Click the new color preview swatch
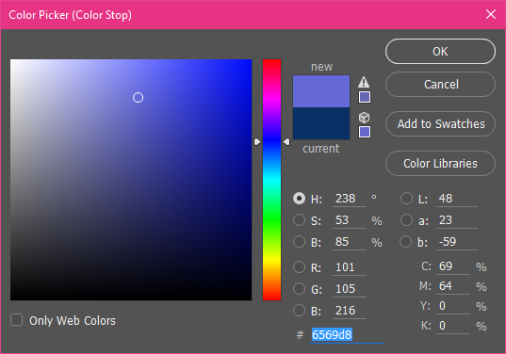Viewport: 506px width, 354px height. coord(321,91)
